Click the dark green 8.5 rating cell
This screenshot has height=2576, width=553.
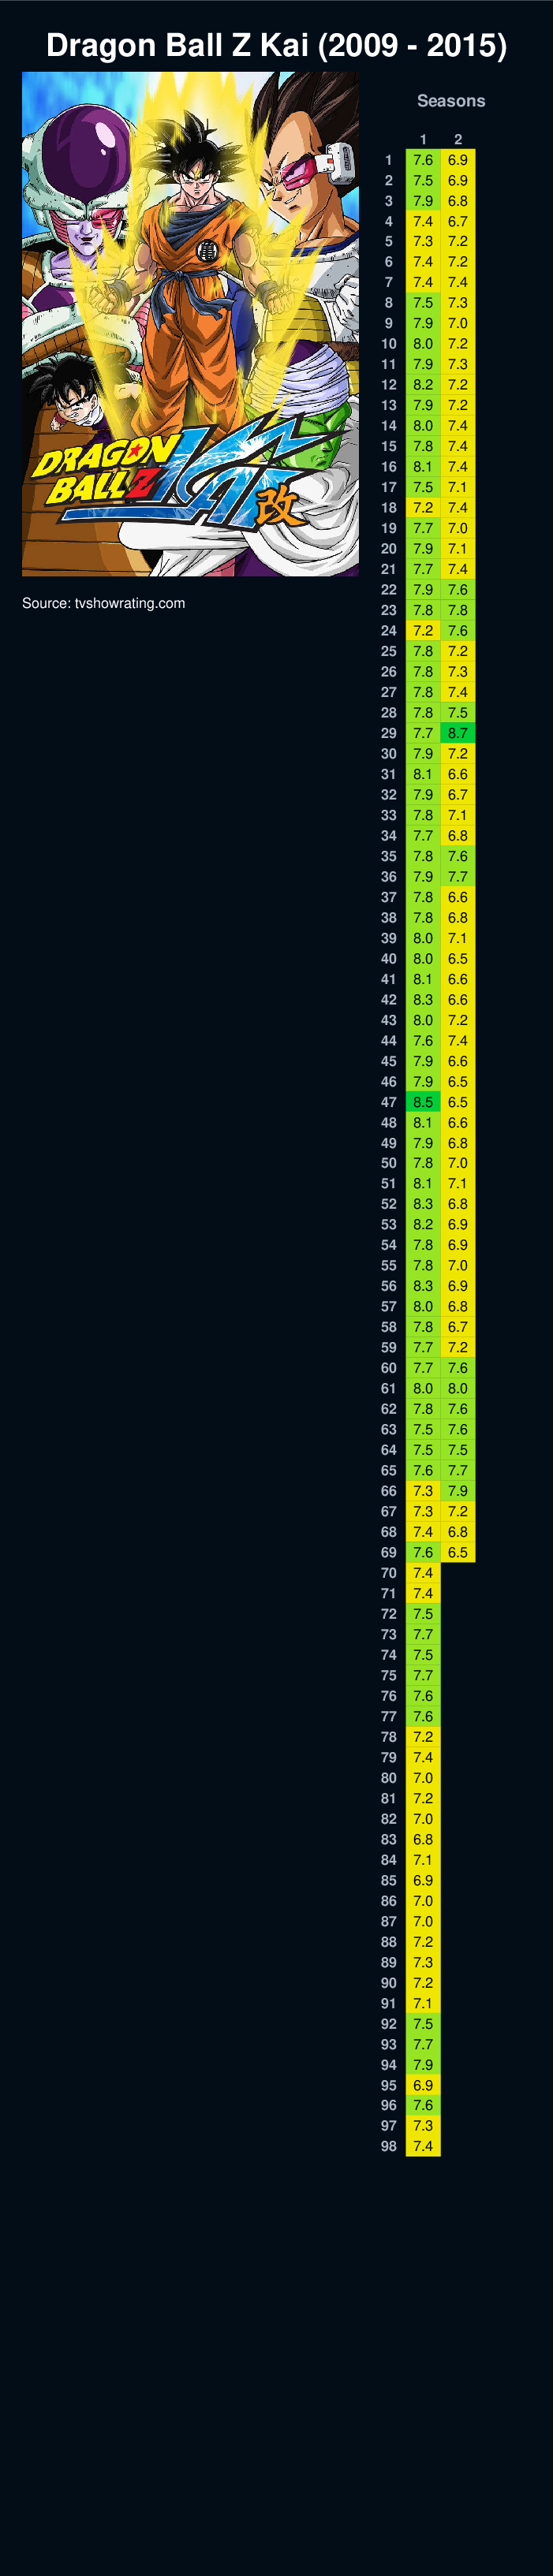pyautogui.click(x=423, y=1102)
